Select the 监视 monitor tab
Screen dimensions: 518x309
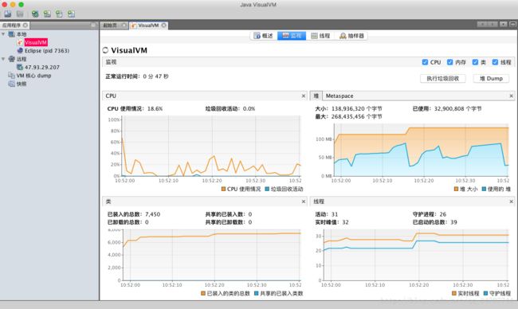[292, 36]
